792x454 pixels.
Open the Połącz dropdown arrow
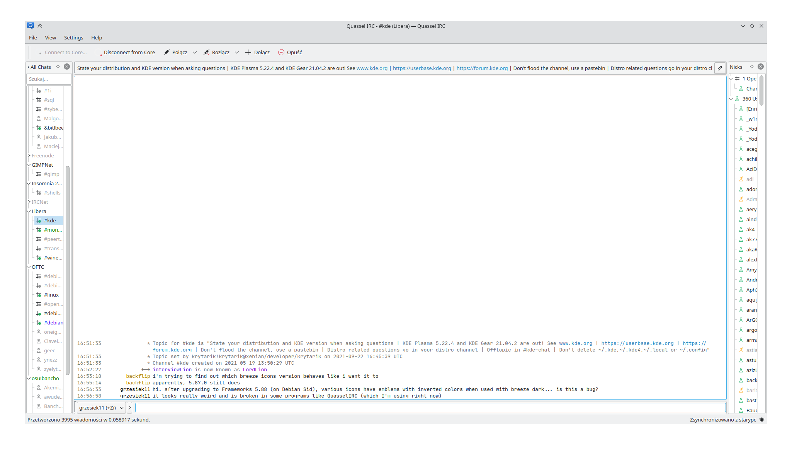point(195,52)
